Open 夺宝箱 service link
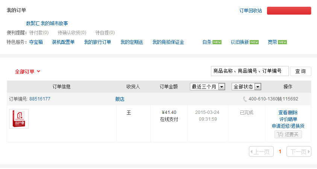317x169 pixels. click(36, 42)
